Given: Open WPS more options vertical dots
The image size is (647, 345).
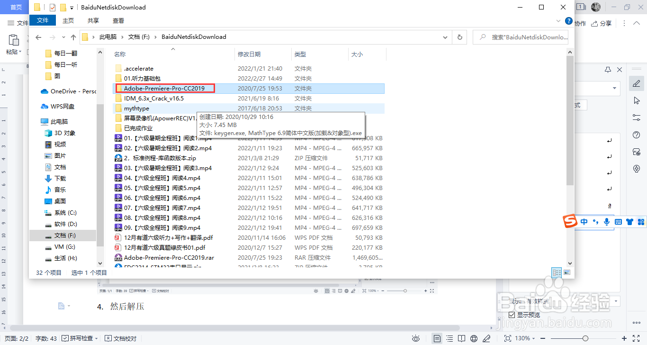Looking at the screenshot, I should [x=625, y=23].
